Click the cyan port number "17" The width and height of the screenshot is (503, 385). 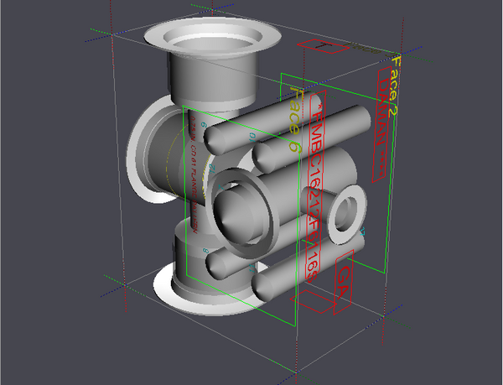pyautogui.click(x=363, y=232)
